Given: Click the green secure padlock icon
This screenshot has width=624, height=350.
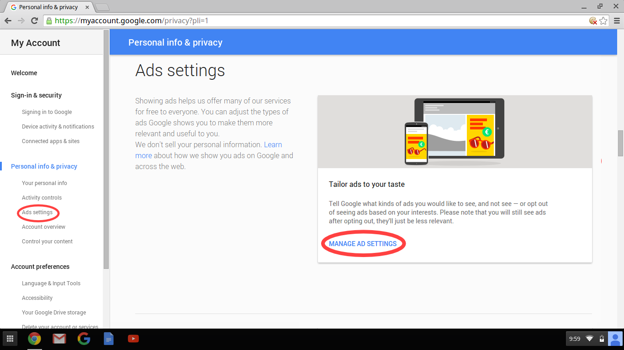Looking at the screenshot, I should coord(49,21).
